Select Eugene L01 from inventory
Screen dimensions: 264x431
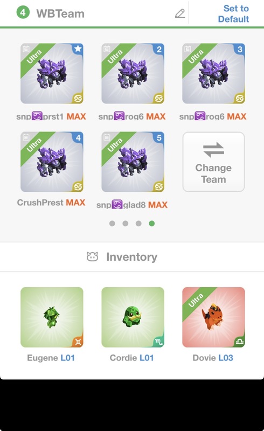click(52, 317)
